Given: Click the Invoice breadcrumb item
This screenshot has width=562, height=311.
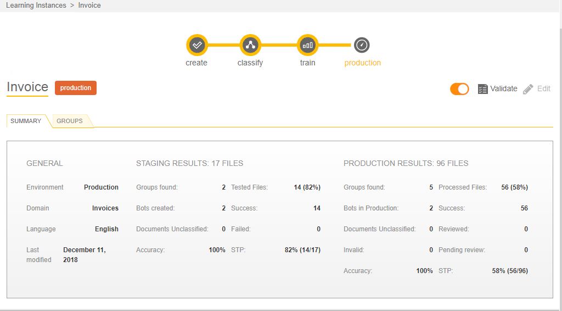Looking at the screenshot, I should (89, 5).
